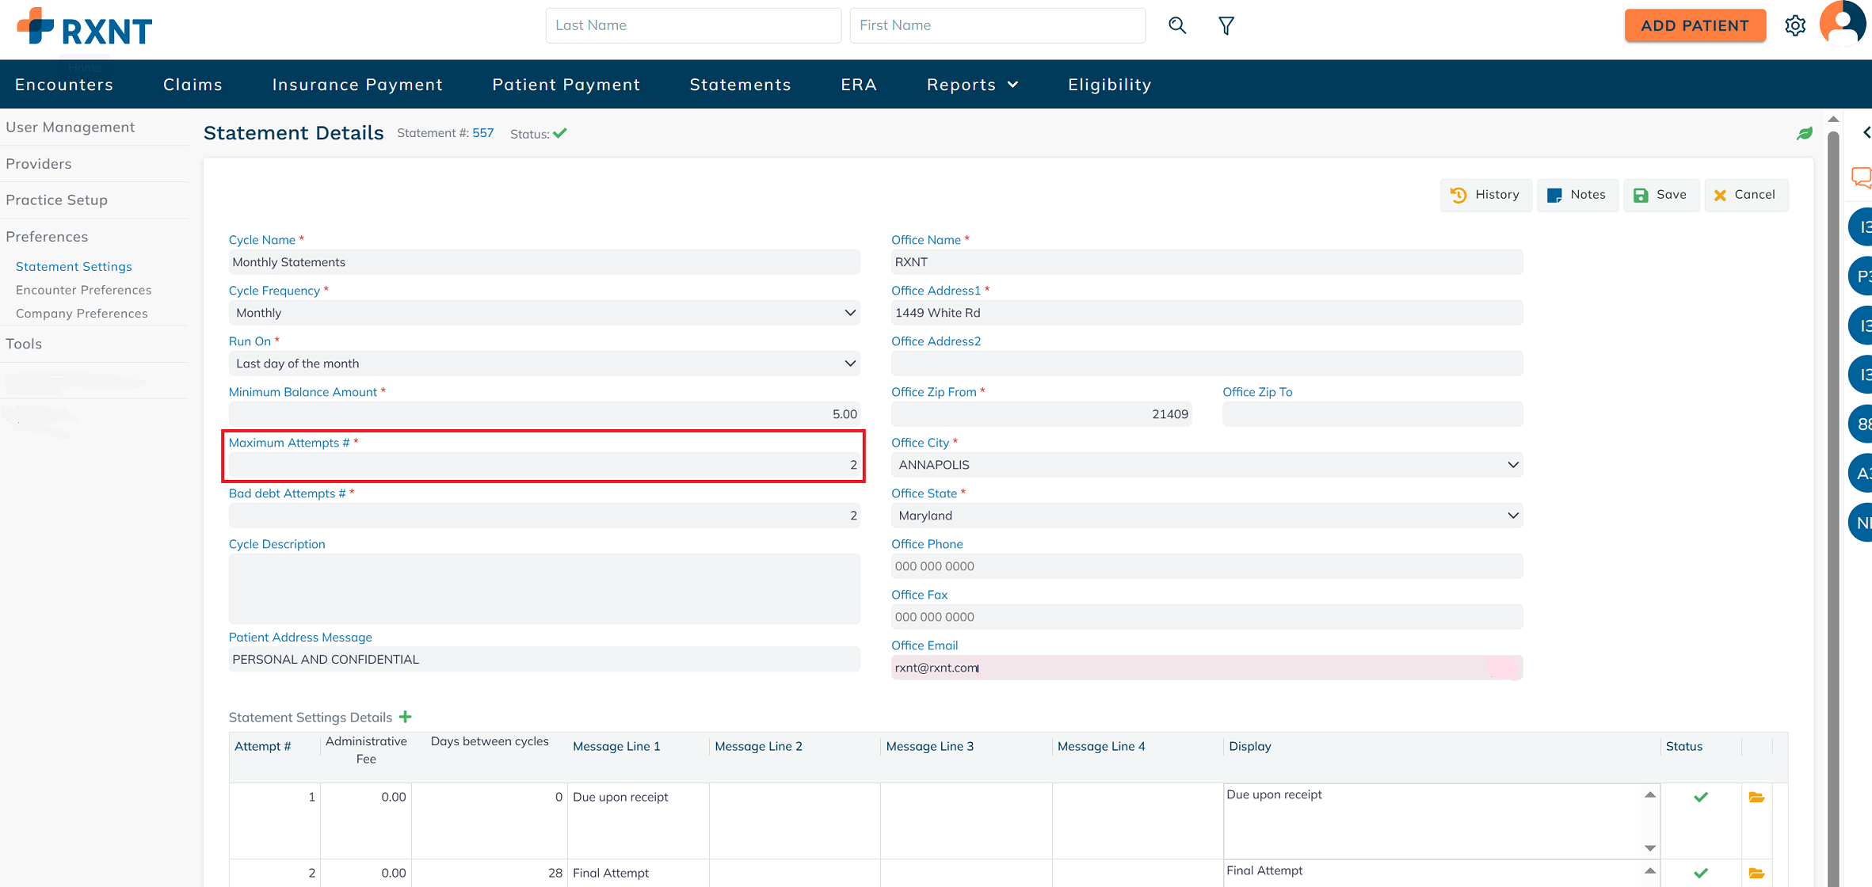Open folder icon for attempt 1

tap(1756, 798)
